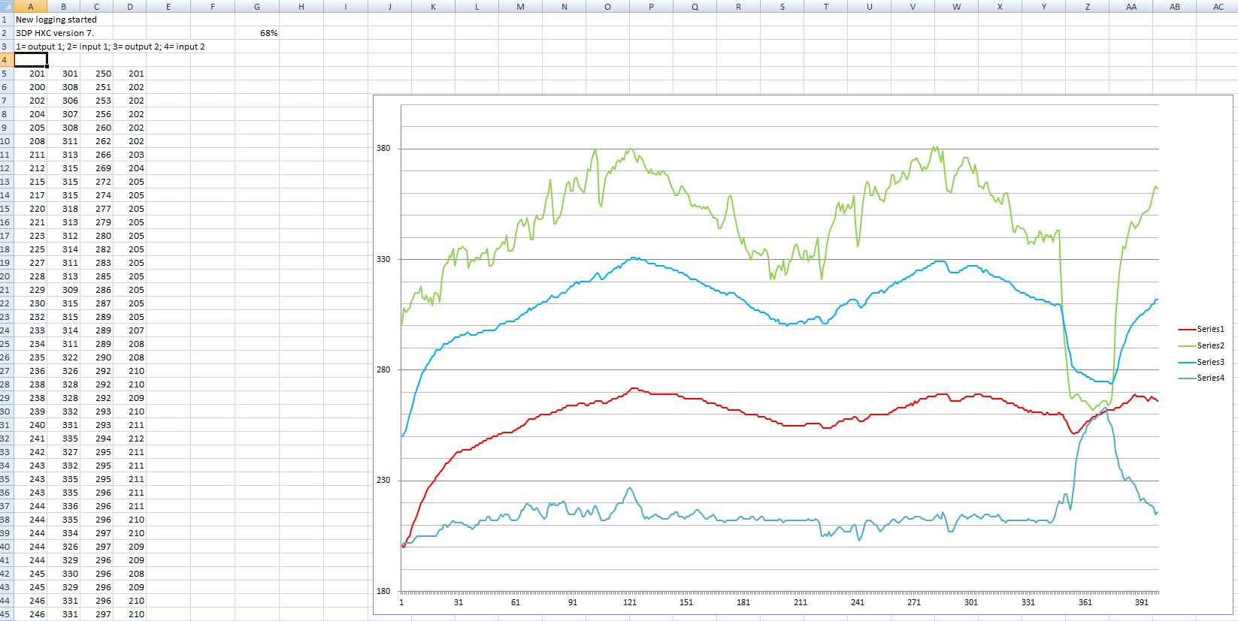This screenshot has height=621, width=1238.
Task: Select row 30 header
Action: tap(7, 411)
